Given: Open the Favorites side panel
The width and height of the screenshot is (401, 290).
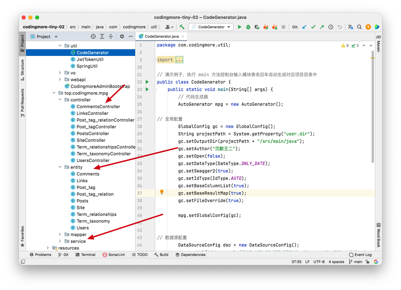Looking at the screenshot, I should coord(23,236).
